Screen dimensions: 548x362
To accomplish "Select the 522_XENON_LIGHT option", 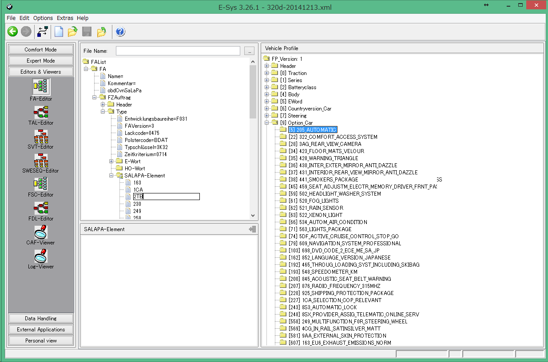I will coord(315,215).
